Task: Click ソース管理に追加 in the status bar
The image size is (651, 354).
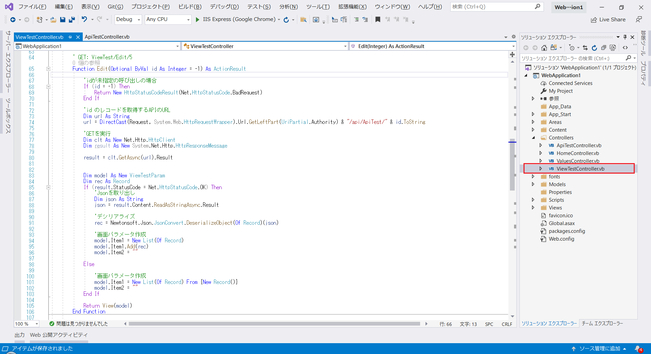Action: 600,348
